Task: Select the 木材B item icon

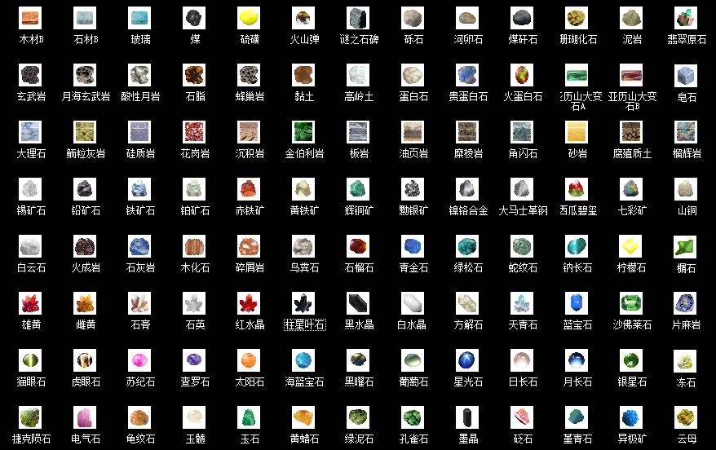Action: click(30, 18)
